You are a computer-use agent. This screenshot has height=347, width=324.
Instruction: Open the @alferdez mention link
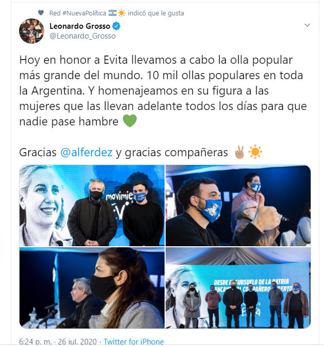coord(86,152)
